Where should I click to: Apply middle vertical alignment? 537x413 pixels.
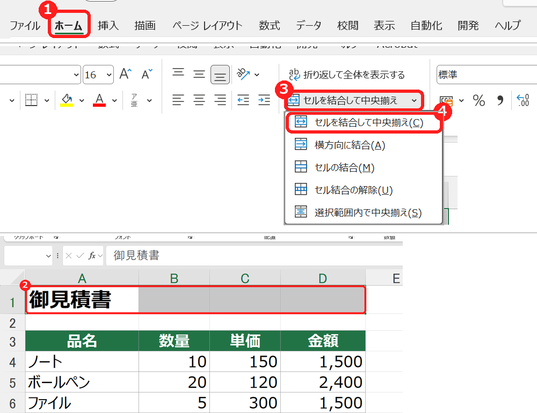pyautogui.click(x=199, y=74)
